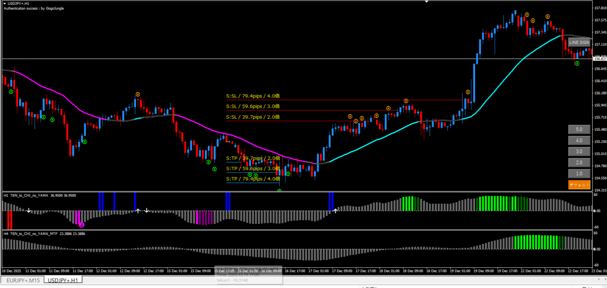
Task: Open the USDJPY+,H1 title dropdown triangle
Action: 5,4
